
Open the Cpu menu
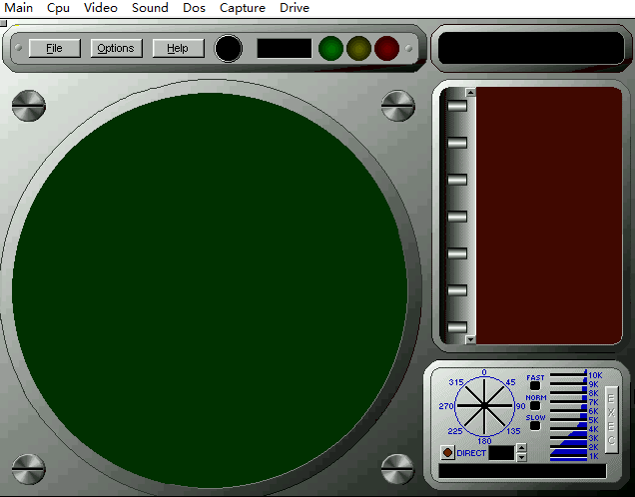coord(58,8)
